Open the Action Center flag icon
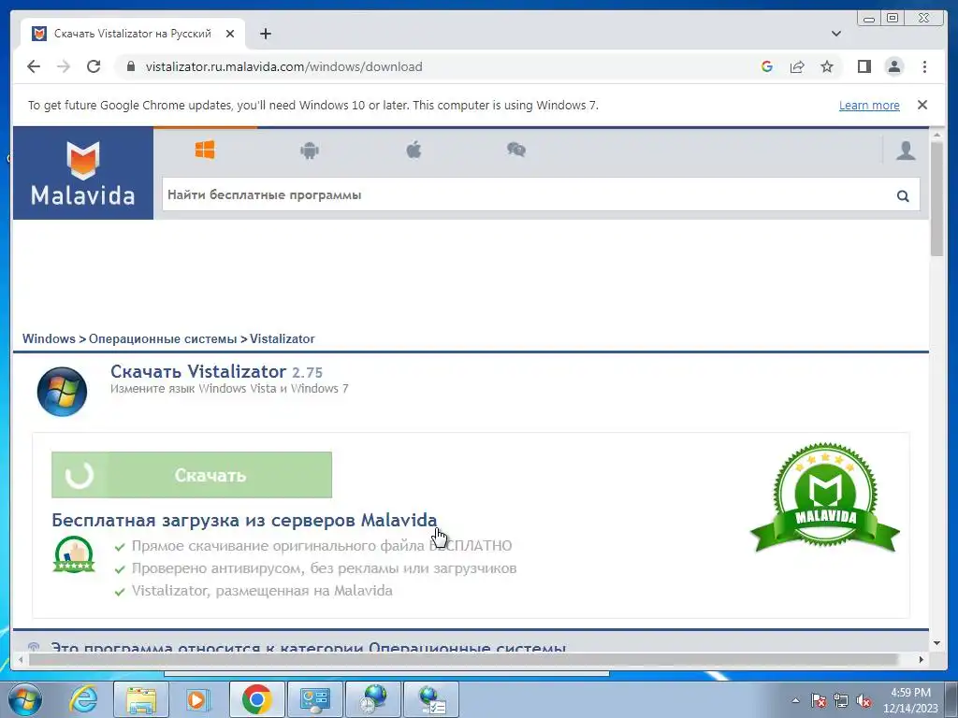The width and height of the screenshot is (958, 718). pyautogui.click(x=819, y=700)
